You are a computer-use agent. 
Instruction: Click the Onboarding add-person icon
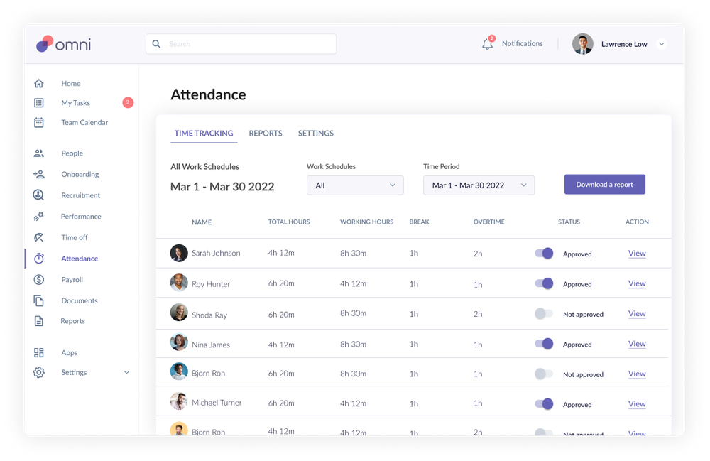(39, 174)
